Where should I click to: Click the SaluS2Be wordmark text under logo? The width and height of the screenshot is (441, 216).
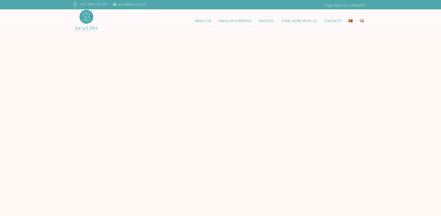(86, 28)
